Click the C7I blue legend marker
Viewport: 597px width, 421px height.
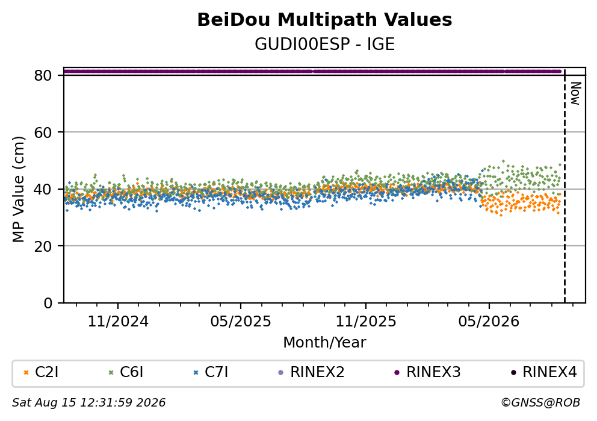pyautogui.click(x=196, y=373)
